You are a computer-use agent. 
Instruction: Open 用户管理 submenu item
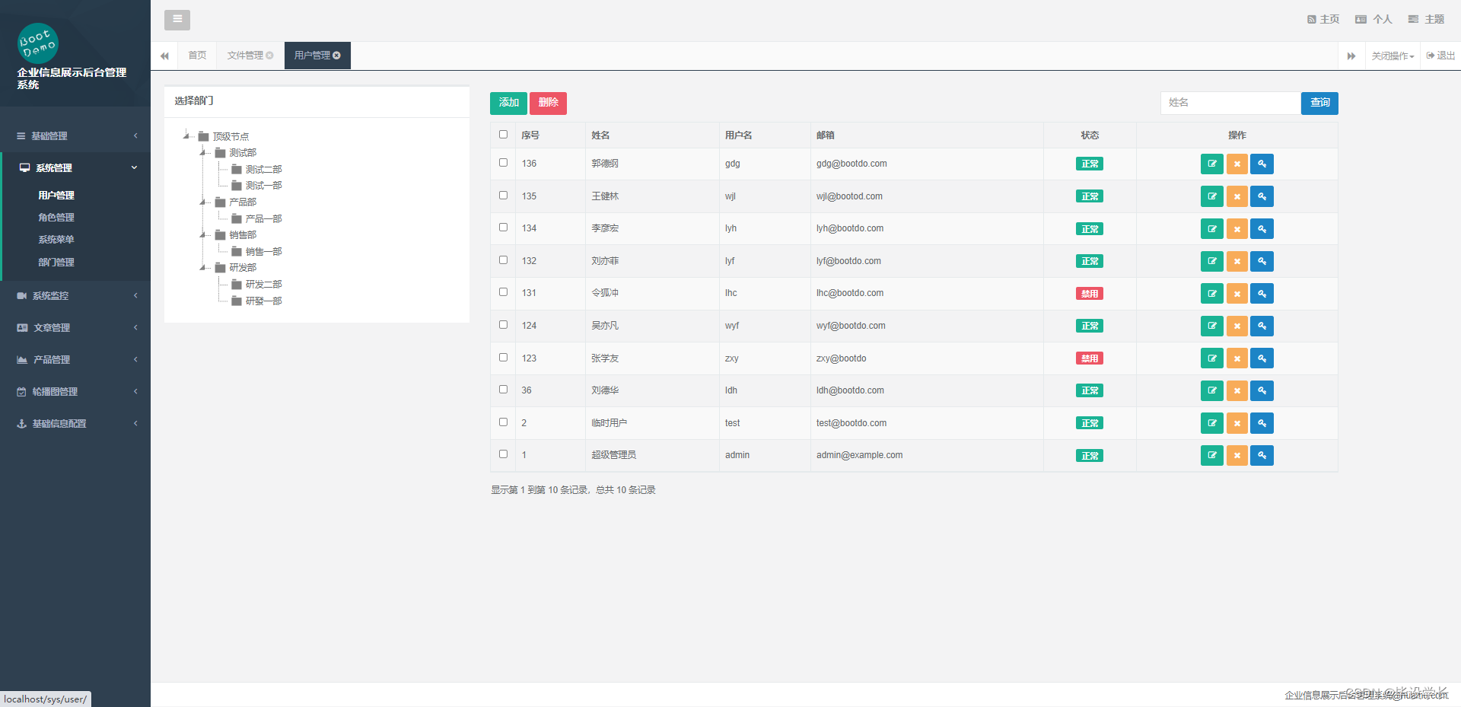click(56, 195)
